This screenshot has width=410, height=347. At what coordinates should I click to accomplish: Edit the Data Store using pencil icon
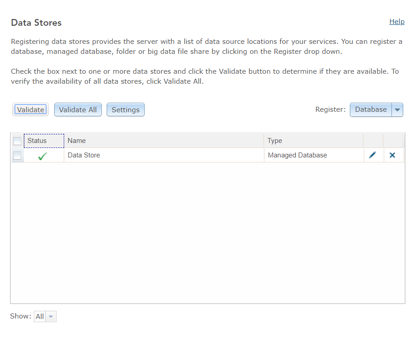click(x=372, y=155)
